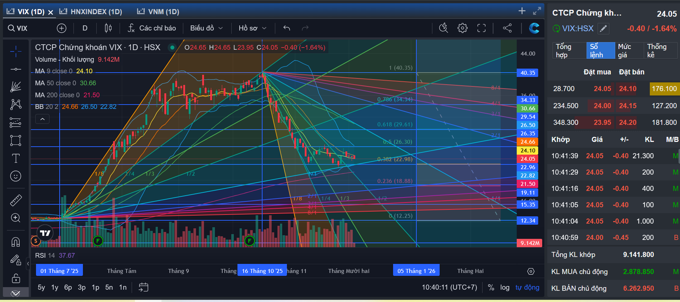Collapse the indicator legend chevron
Screen dimensions: 680x302
coord(42,119)
